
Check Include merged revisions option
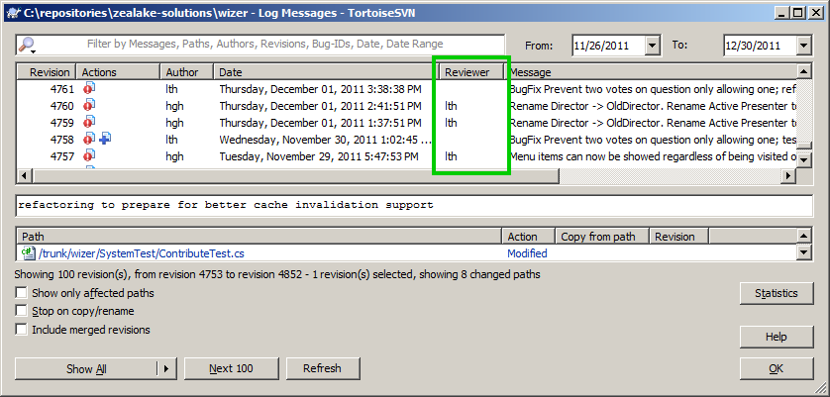pos(21,330)
